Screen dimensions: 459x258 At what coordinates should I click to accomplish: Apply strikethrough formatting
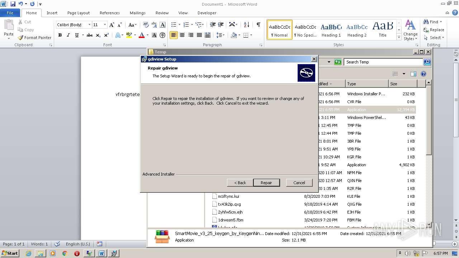pyautogui.click(x=90, y=35)
